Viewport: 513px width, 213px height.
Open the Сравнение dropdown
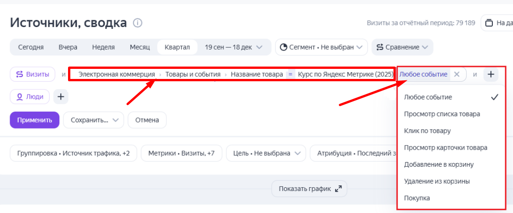point(402,47)
